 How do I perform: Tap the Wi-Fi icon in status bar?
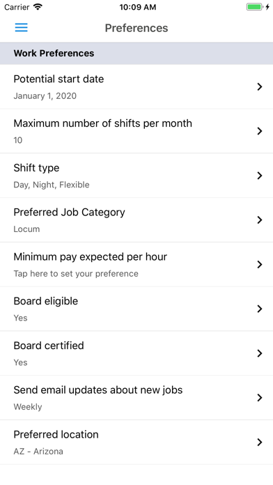(38, 7)
